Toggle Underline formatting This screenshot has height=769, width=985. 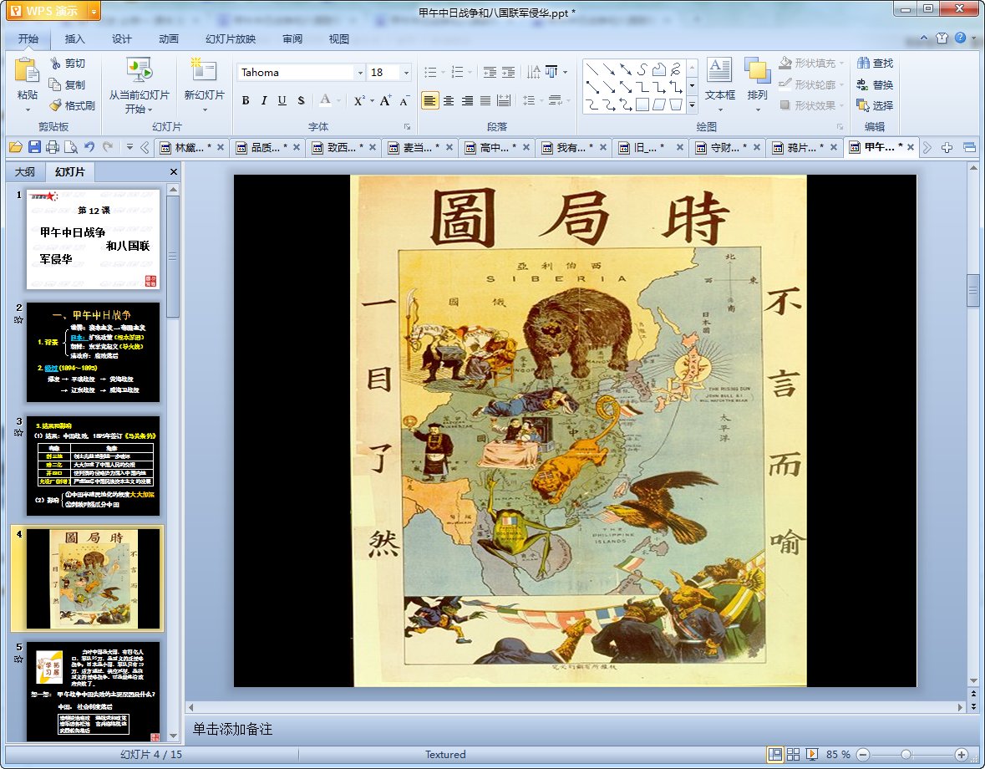point(282,100)
